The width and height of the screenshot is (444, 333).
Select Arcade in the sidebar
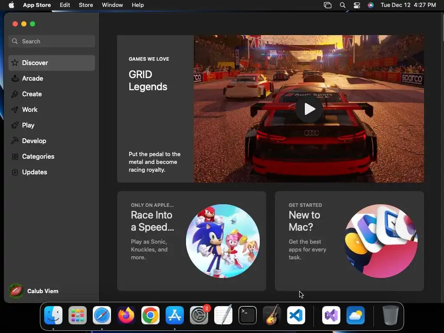point(52,78)
